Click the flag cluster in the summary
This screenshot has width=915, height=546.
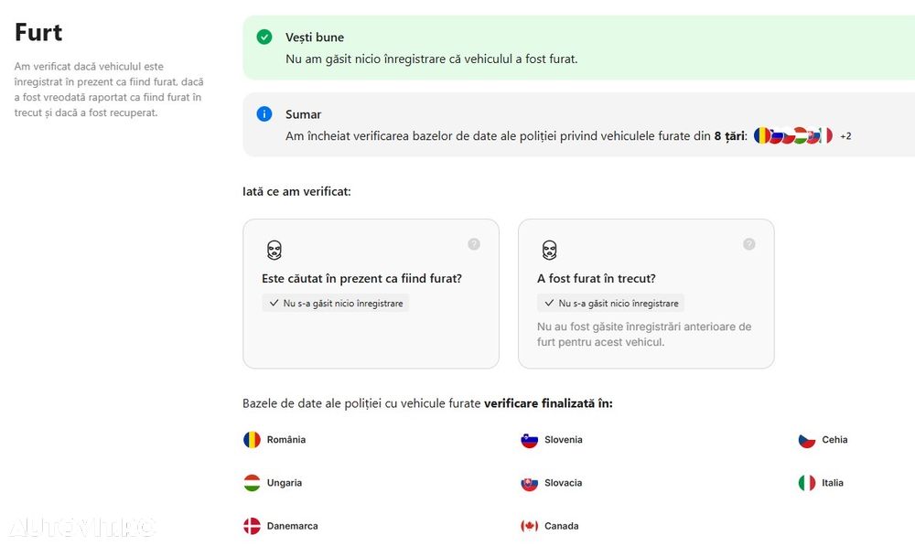point(792,136)
